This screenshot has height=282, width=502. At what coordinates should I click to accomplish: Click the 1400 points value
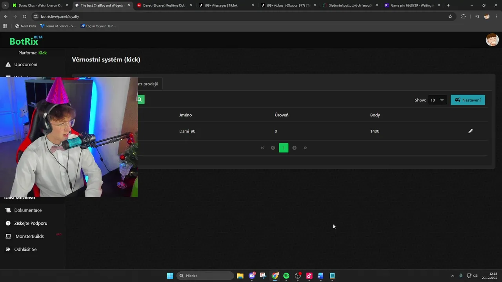375,131
